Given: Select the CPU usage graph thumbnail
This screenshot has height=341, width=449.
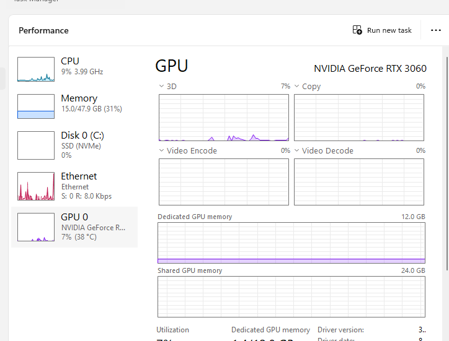Looking at the screenshot, I should (36, 69).
